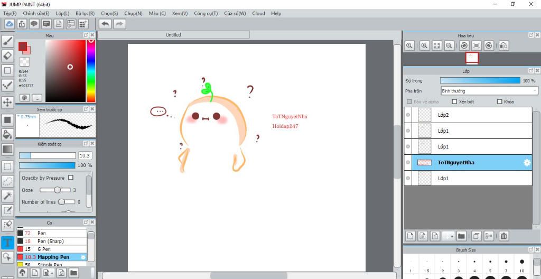Open the Công cụ(T) menu
This screenshot has height=279, width=541.
pyautogui.click(x=206, y=13)
